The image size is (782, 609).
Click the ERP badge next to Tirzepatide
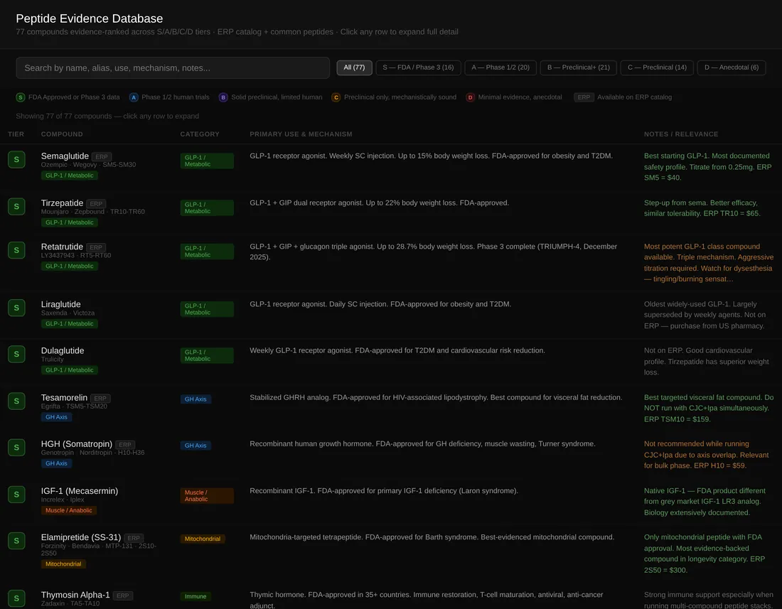(96, 204)
